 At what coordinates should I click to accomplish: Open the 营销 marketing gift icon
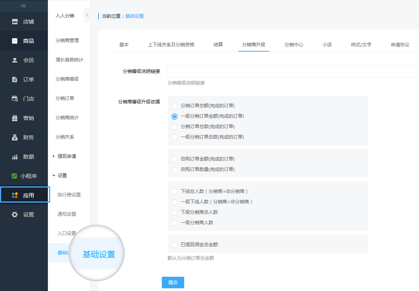tap(15, 118)
